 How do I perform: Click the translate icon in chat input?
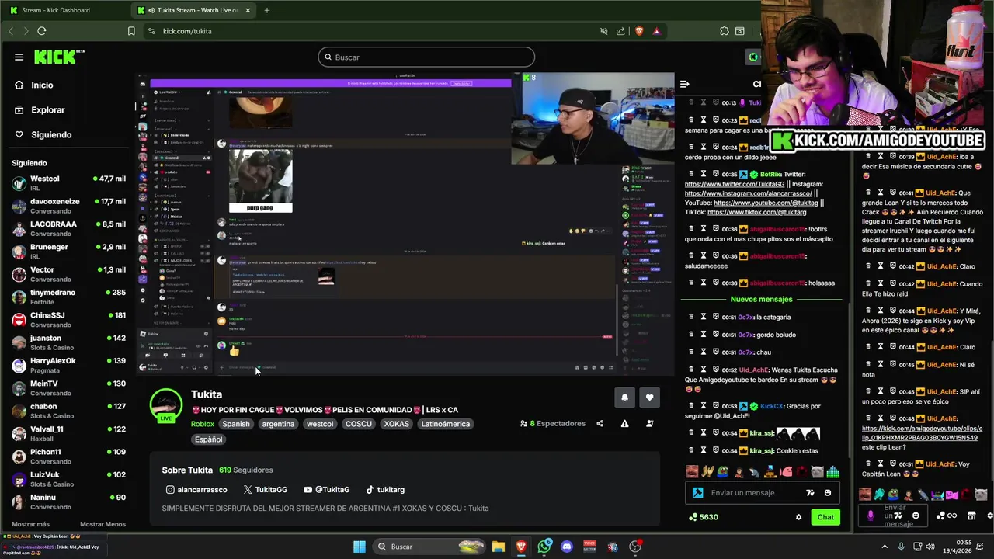tap(810, 493)
